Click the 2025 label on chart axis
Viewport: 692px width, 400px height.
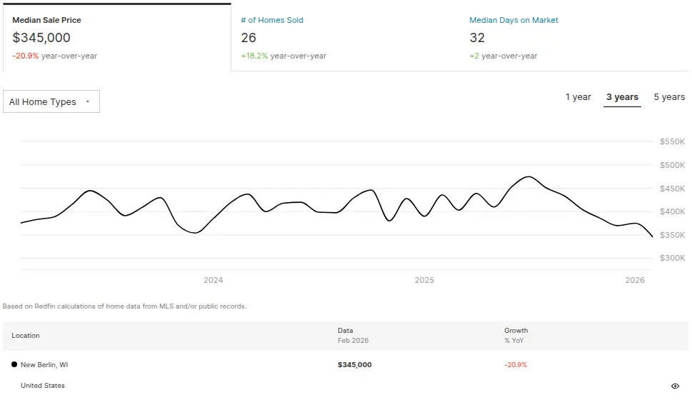[424, 280]
